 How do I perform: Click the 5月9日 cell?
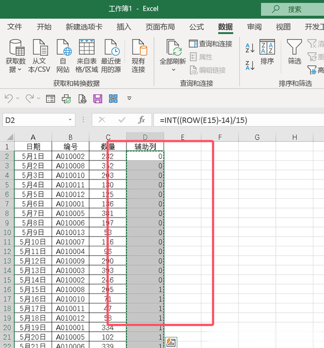pos(33,232)
